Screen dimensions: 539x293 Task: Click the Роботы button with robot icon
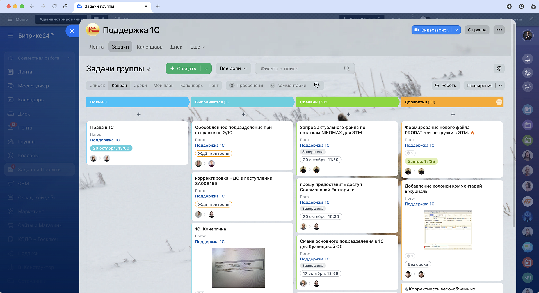coord(446,85)
